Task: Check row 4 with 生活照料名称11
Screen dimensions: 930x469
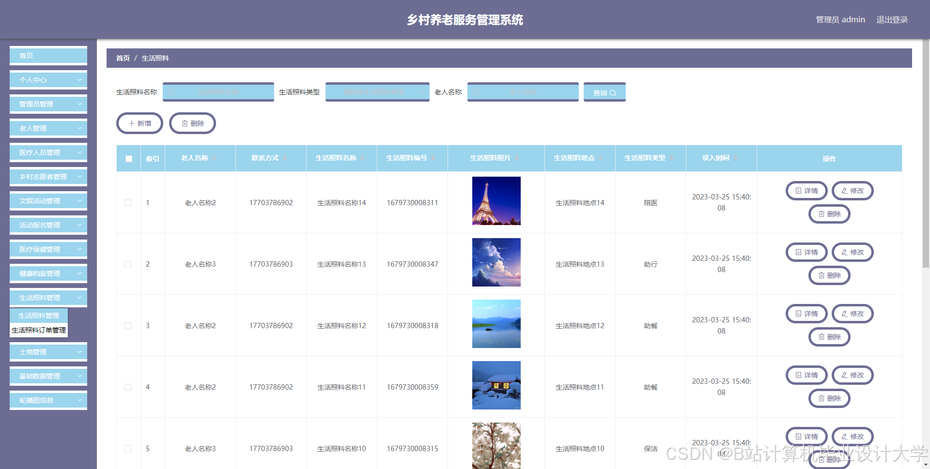Action: pyautogui.click(x=128, y=387)
